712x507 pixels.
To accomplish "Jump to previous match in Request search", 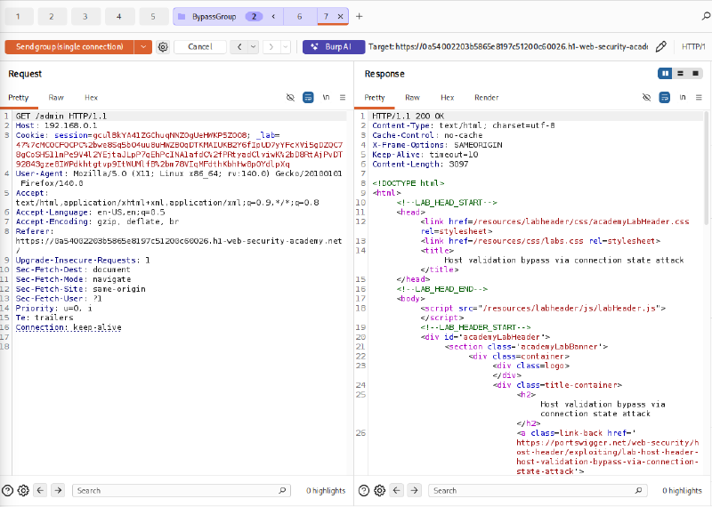I will point(40,490).
